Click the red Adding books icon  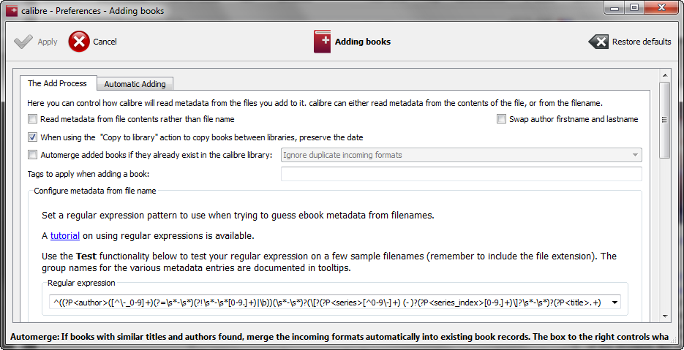(322, 42)
